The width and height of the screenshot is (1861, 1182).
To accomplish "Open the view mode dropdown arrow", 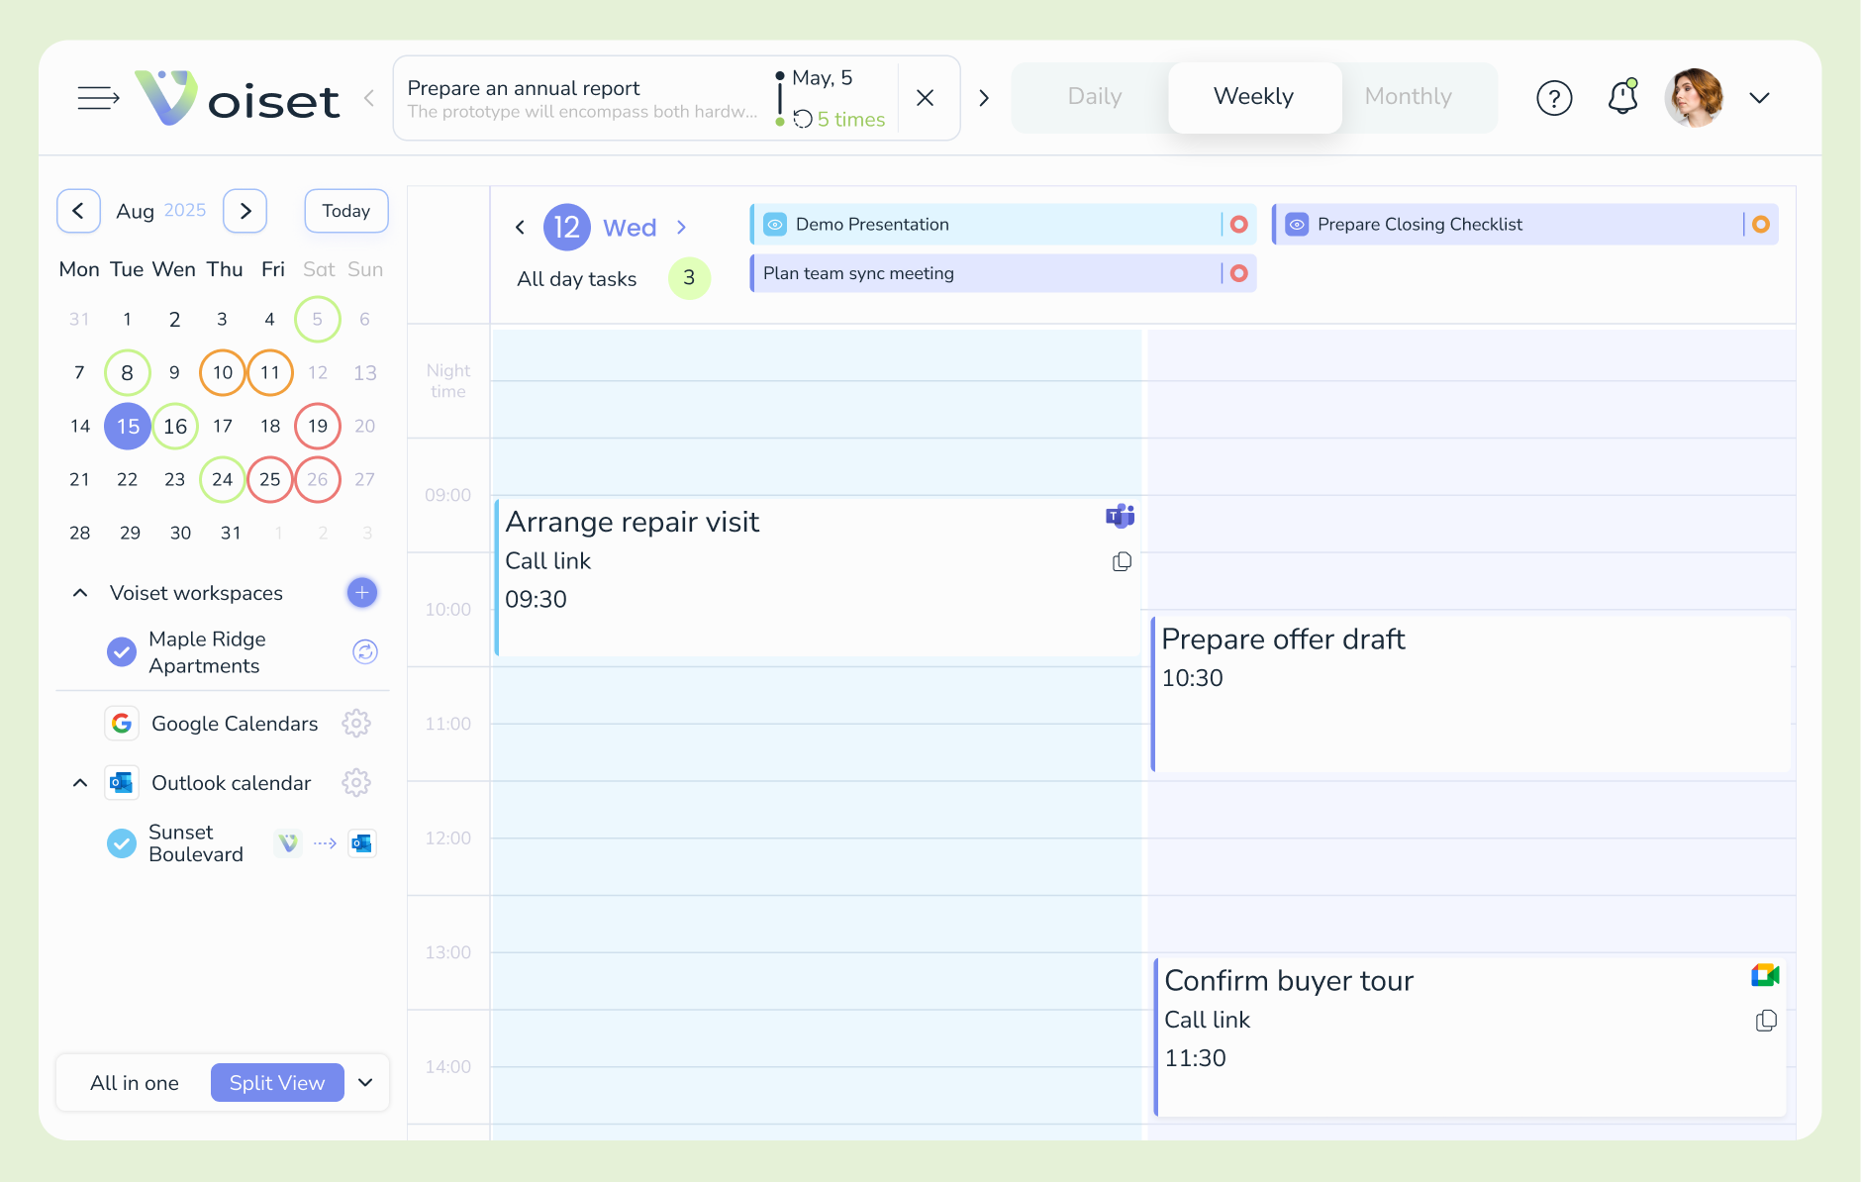I will pyautogui.click(x=365, y=1083).
